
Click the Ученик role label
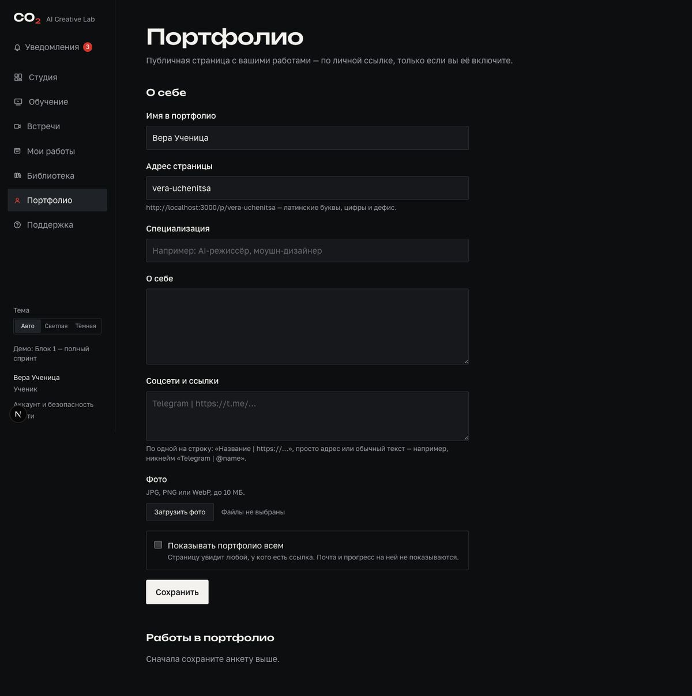[25, 389]
